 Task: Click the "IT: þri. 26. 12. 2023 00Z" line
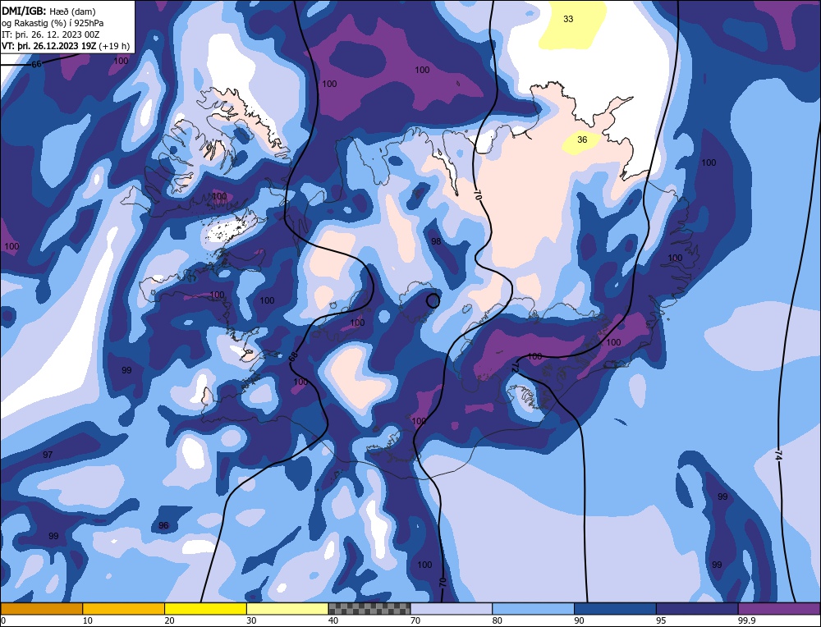[x=50, y=34]
